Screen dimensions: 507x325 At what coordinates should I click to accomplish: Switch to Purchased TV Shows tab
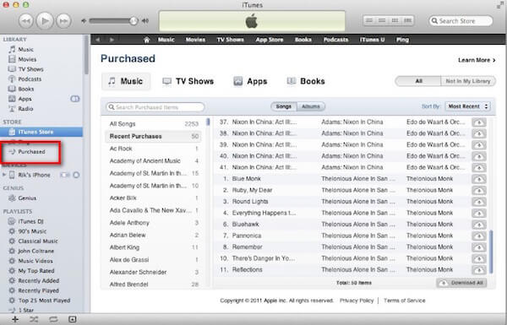pos(188,81)
